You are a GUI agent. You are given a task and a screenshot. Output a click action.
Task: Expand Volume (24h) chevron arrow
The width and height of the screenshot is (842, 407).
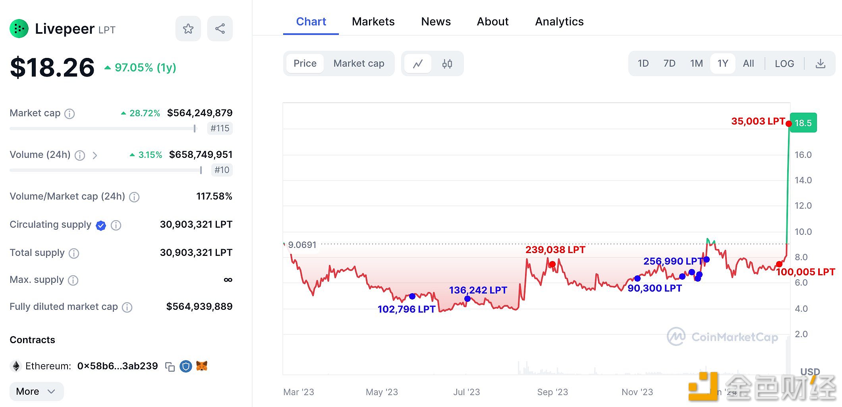[95, 155]
